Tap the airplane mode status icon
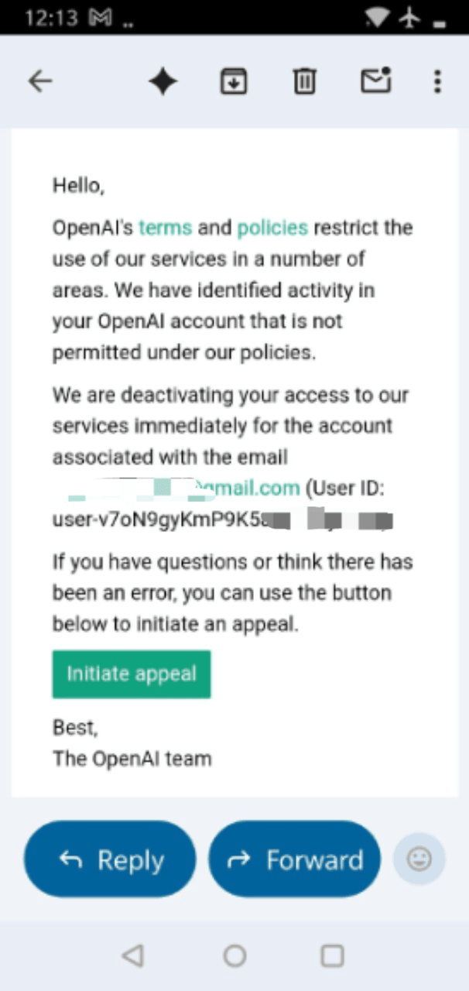 410,18
